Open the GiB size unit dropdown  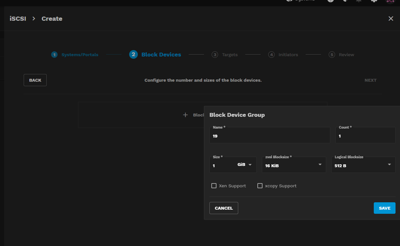pos(245,165)
